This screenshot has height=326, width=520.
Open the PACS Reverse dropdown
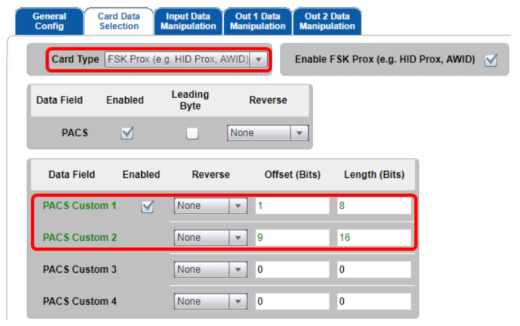pos(268,133)
